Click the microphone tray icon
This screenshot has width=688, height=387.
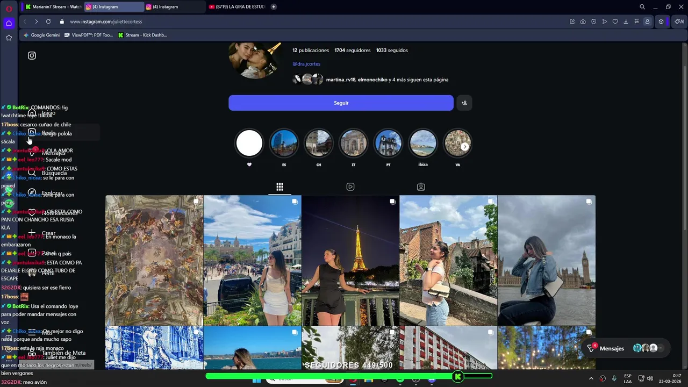(x=614, y=378)
